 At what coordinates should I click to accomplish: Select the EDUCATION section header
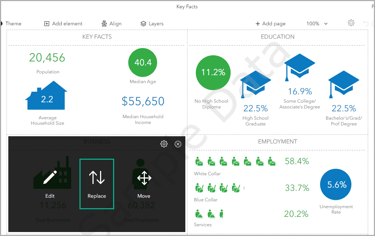[277, 37]
